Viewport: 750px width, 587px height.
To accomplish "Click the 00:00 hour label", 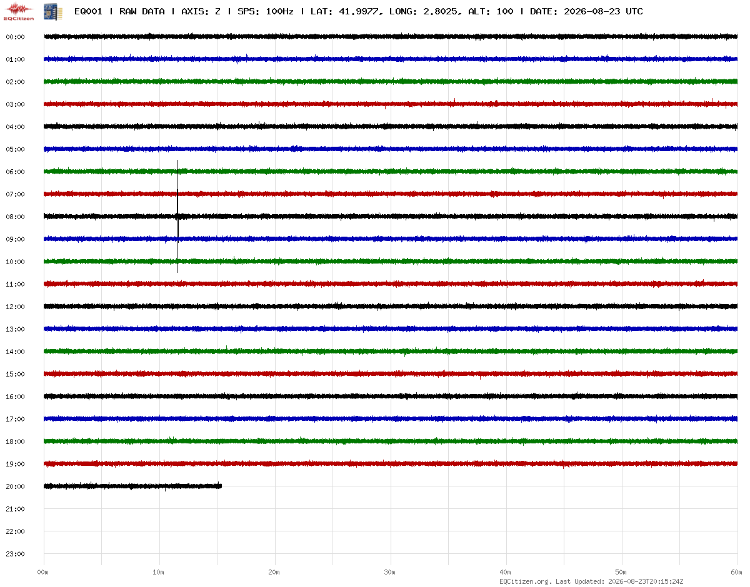I will coord(15,37).
